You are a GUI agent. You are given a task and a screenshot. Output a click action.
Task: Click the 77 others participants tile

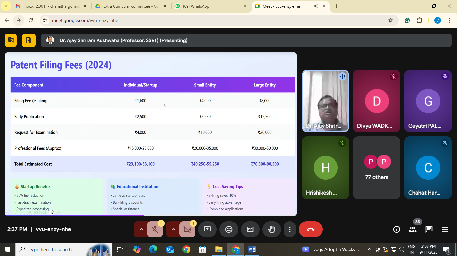click(x=377, y=168)
